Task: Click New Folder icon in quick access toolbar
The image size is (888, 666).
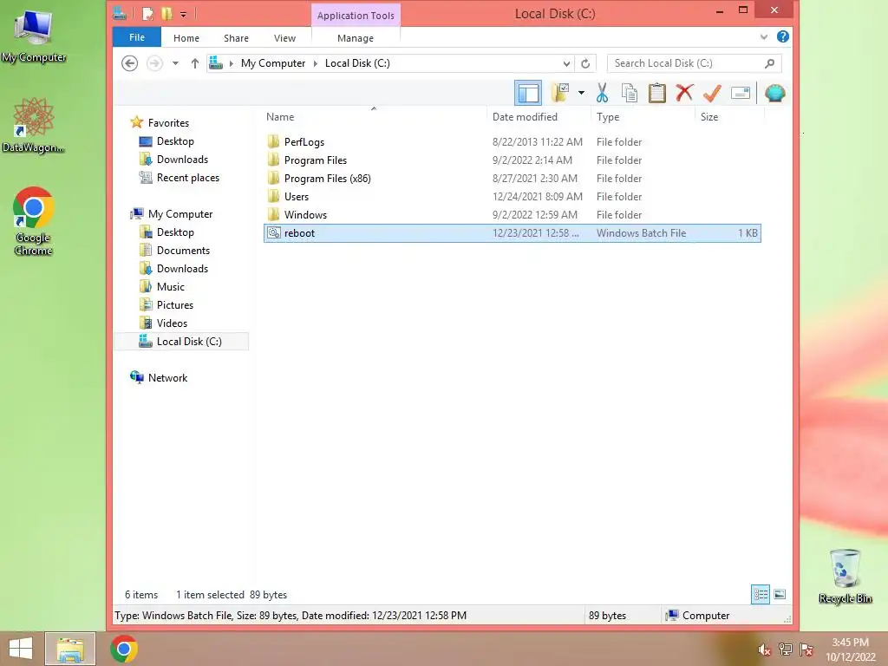Action: (166, 14)
